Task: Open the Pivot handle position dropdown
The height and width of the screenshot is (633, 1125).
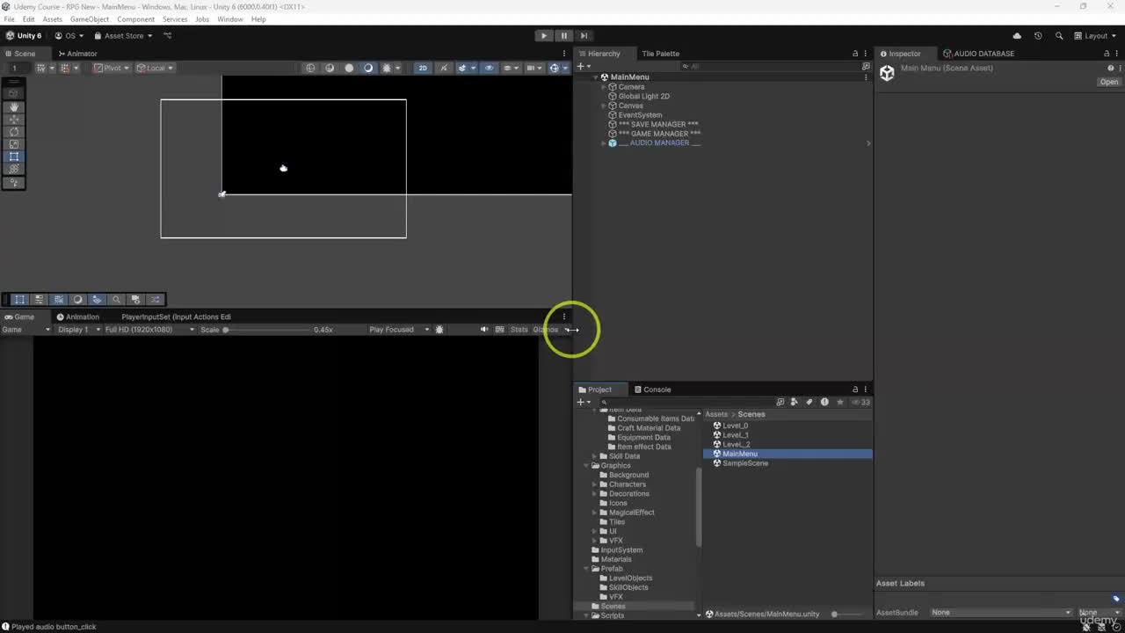Action: 112,68
